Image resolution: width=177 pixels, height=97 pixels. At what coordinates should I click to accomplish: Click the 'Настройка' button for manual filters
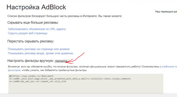(61, 61)
